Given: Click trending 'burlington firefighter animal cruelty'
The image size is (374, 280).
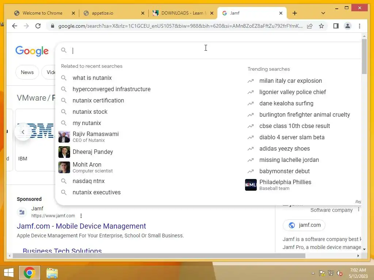Looking at the screenshot, I should [x=305, y=114].
